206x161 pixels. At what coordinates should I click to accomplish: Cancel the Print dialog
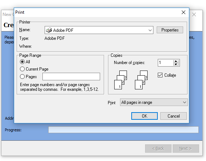(173, 116)
